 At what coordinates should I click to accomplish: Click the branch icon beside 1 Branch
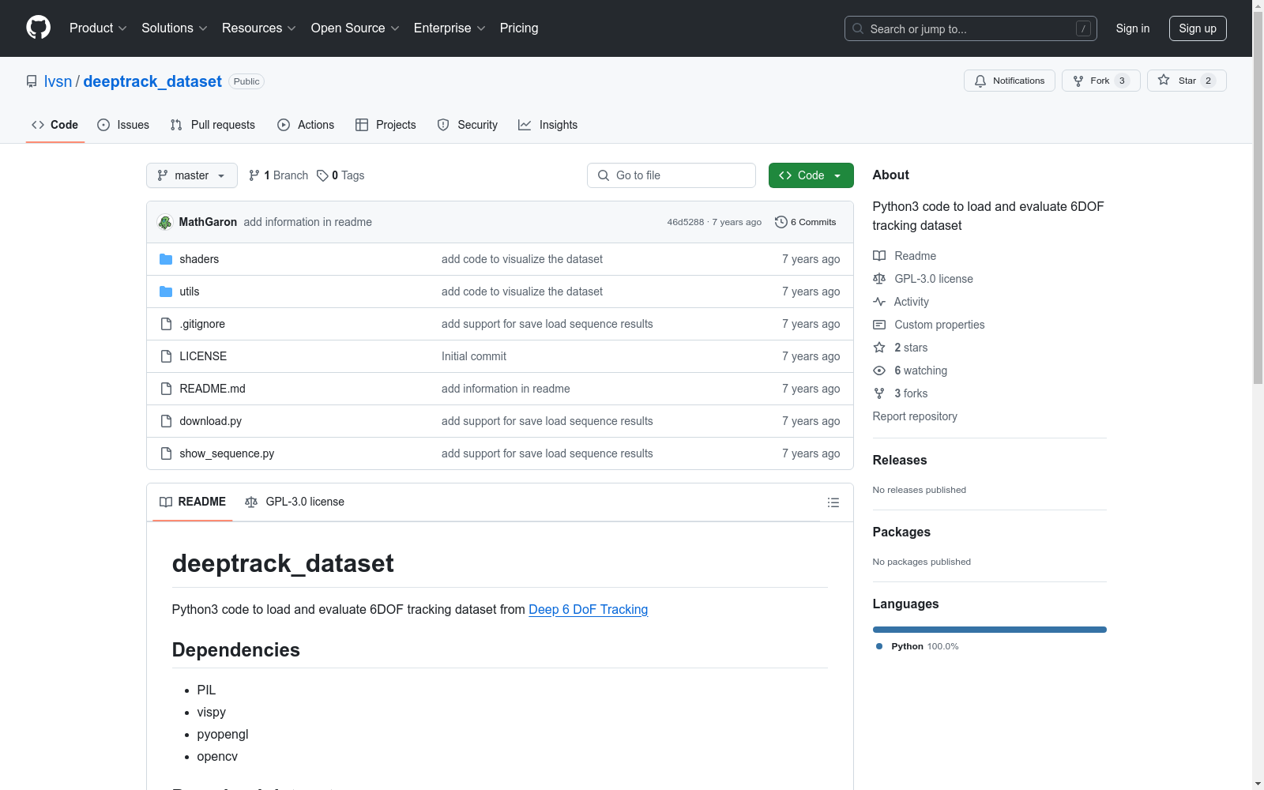pos(254,175)
